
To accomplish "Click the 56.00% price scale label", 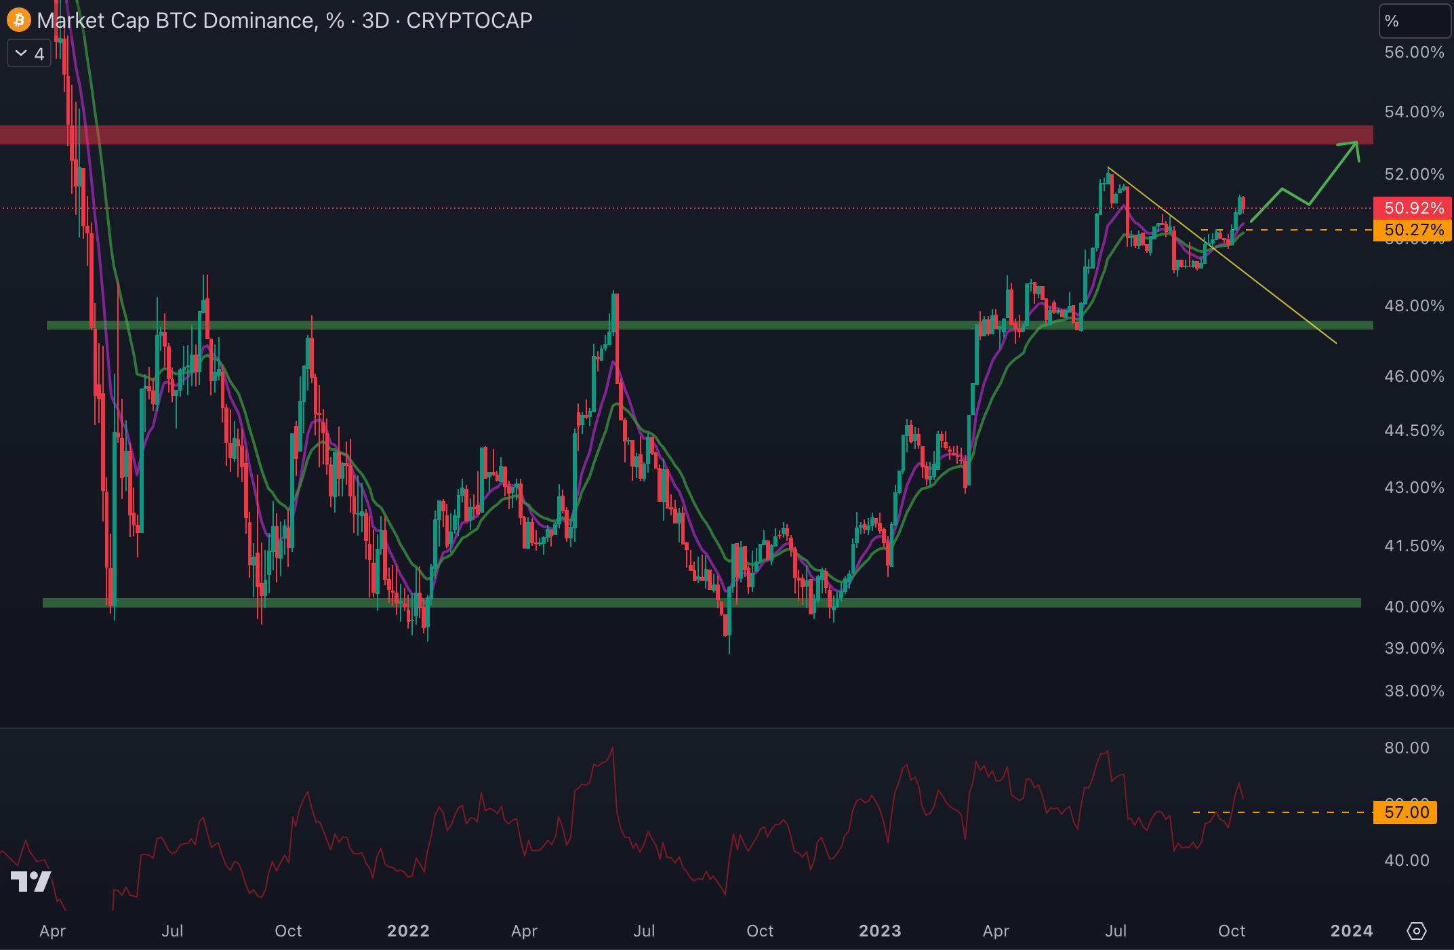I will pyautogui.click(x=1414, y=52).
